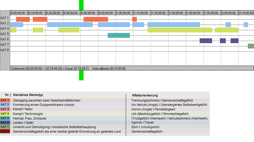
Task: Click the KAT 8 row label in timeline
Action: click(5, 50)
